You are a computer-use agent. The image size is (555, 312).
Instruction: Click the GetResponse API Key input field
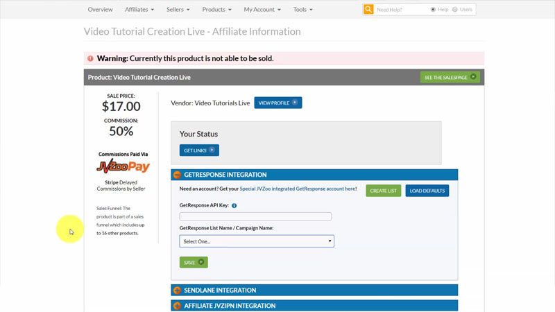[x=255, y=216]
